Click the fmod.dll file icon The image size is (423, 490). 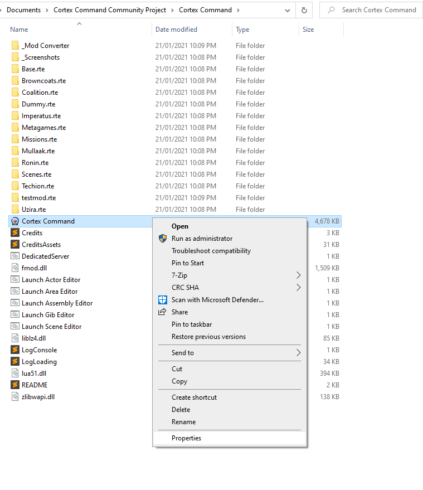coord(14,268)
